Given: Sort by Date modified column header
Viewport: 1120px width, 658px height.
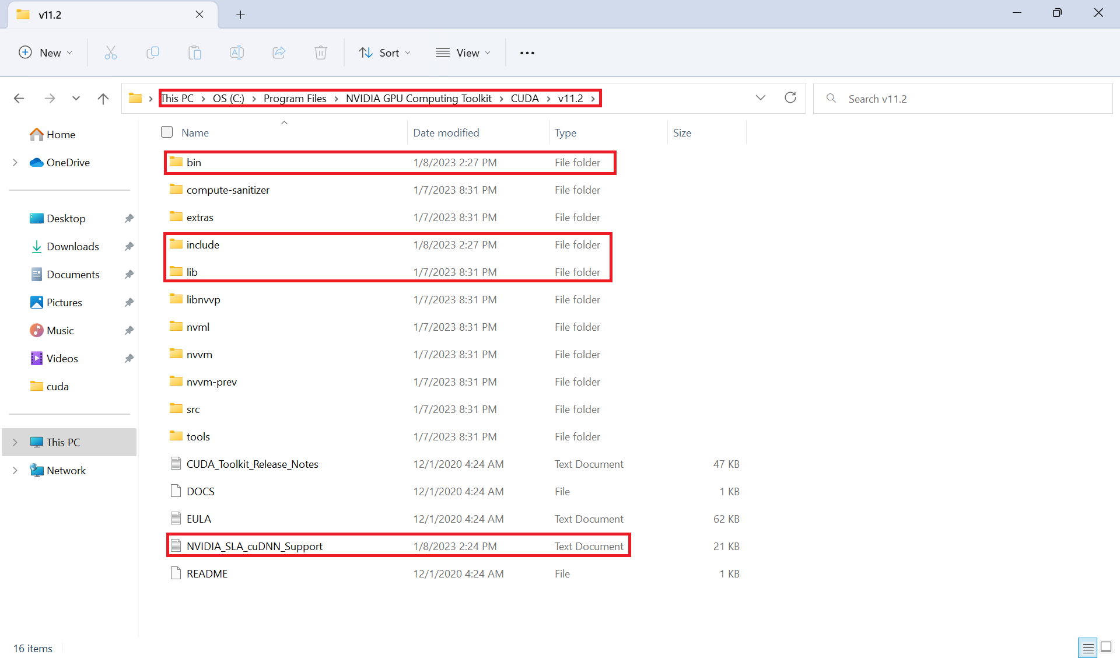Looking at the screenshot, I should (x=446, y=133).
